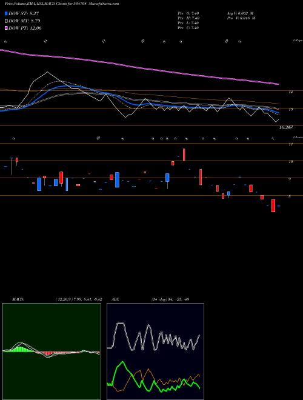
Task: Click the 'ADX' panel label
Action: (115, 299)
